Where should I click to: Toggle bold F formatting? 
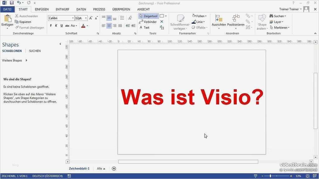click(x=51, y=26)
